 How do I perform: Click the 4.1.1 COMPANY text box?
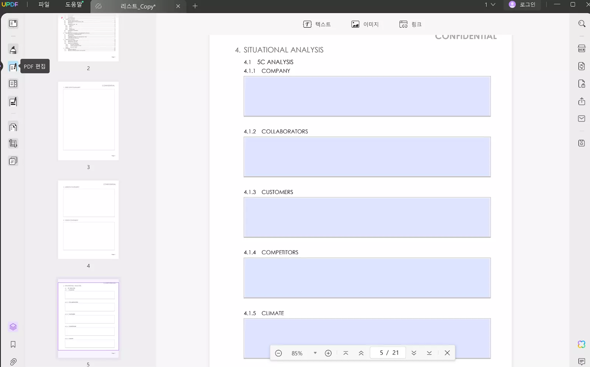(367, 96)
